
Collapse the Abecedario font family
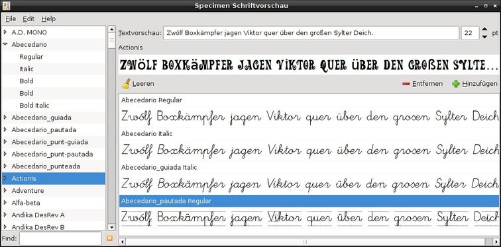coord(5,44)
